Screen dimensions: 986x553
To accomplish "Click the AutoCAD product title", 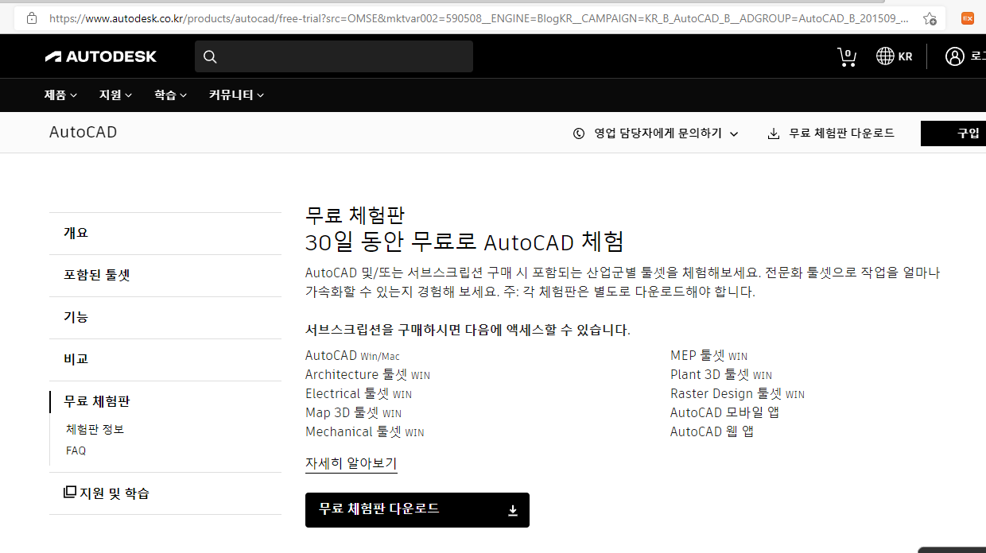I will (83, 133).
